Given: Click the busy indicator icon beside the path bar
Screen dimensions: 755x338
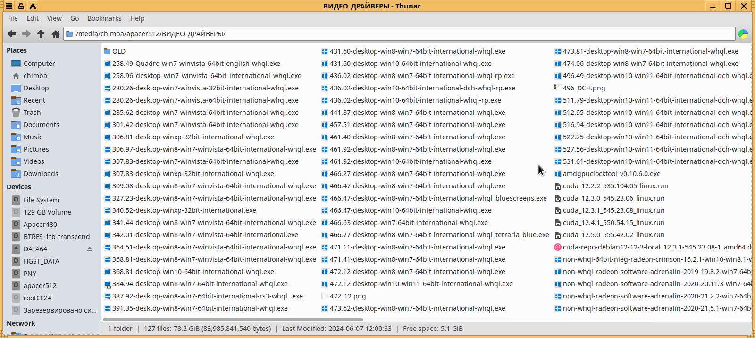Looking at the screenshot, I should (743, 34).
